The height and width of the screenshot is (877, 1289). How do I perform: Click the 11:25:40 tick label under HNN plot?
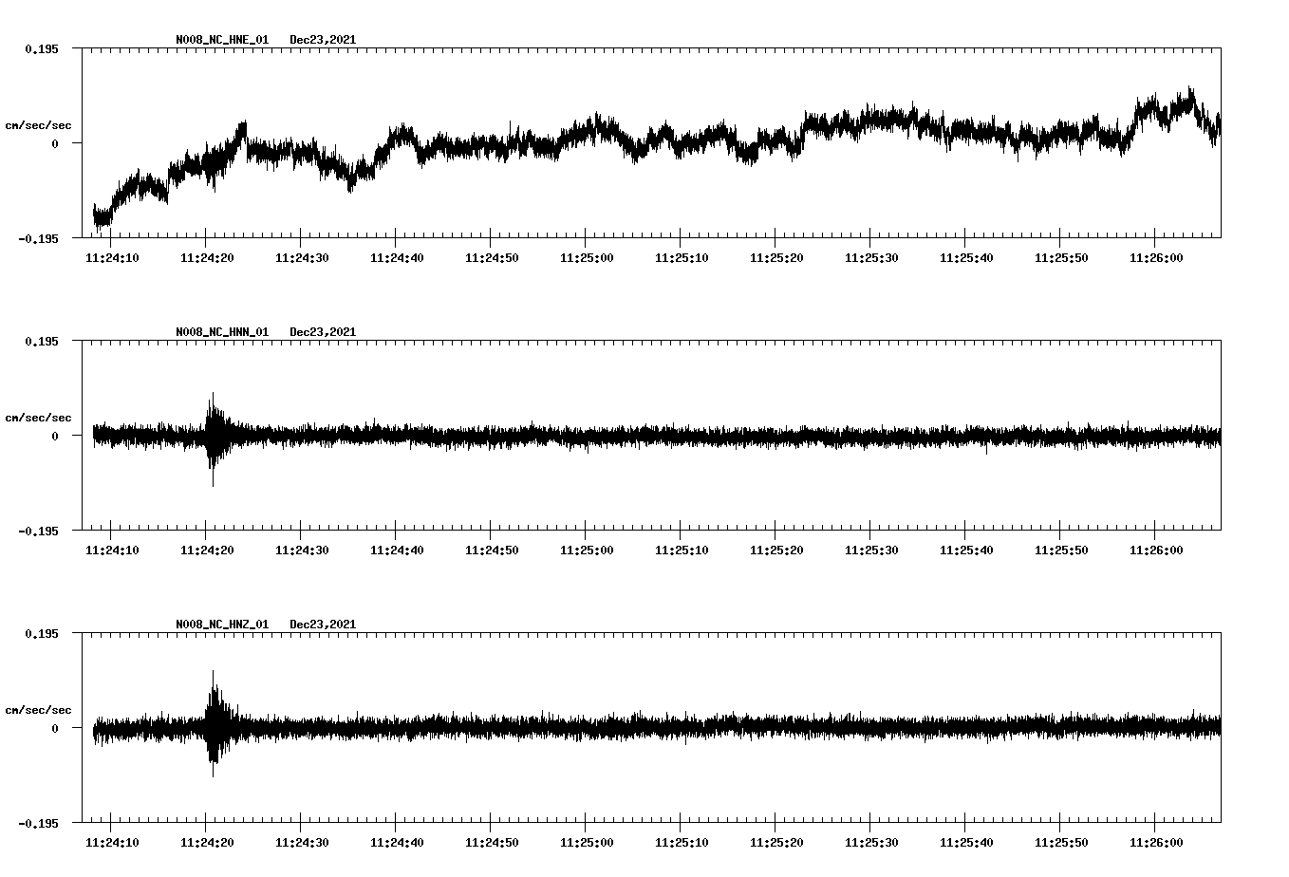[966, 550]
